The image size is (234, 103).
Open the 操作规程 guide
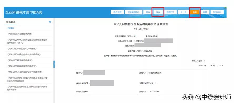click(x=117, y=12)
